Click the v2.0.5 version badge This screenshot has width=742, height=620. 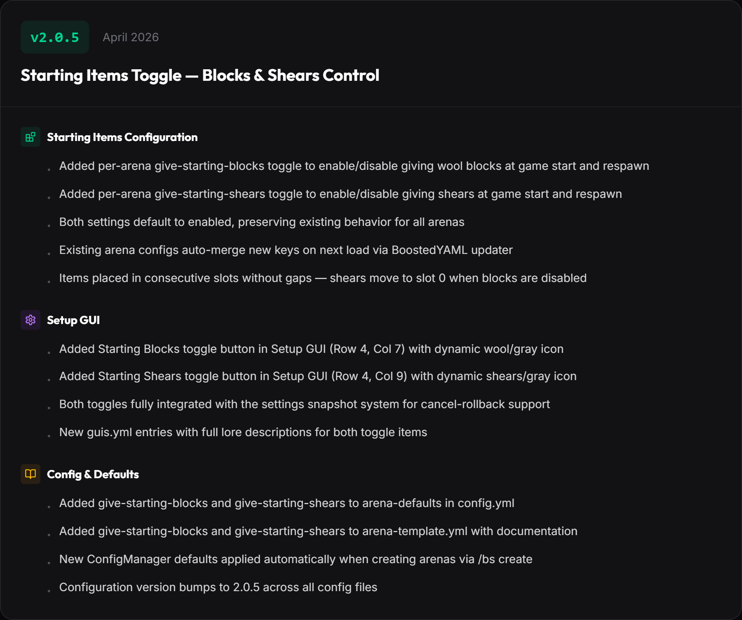pos(55,37)
